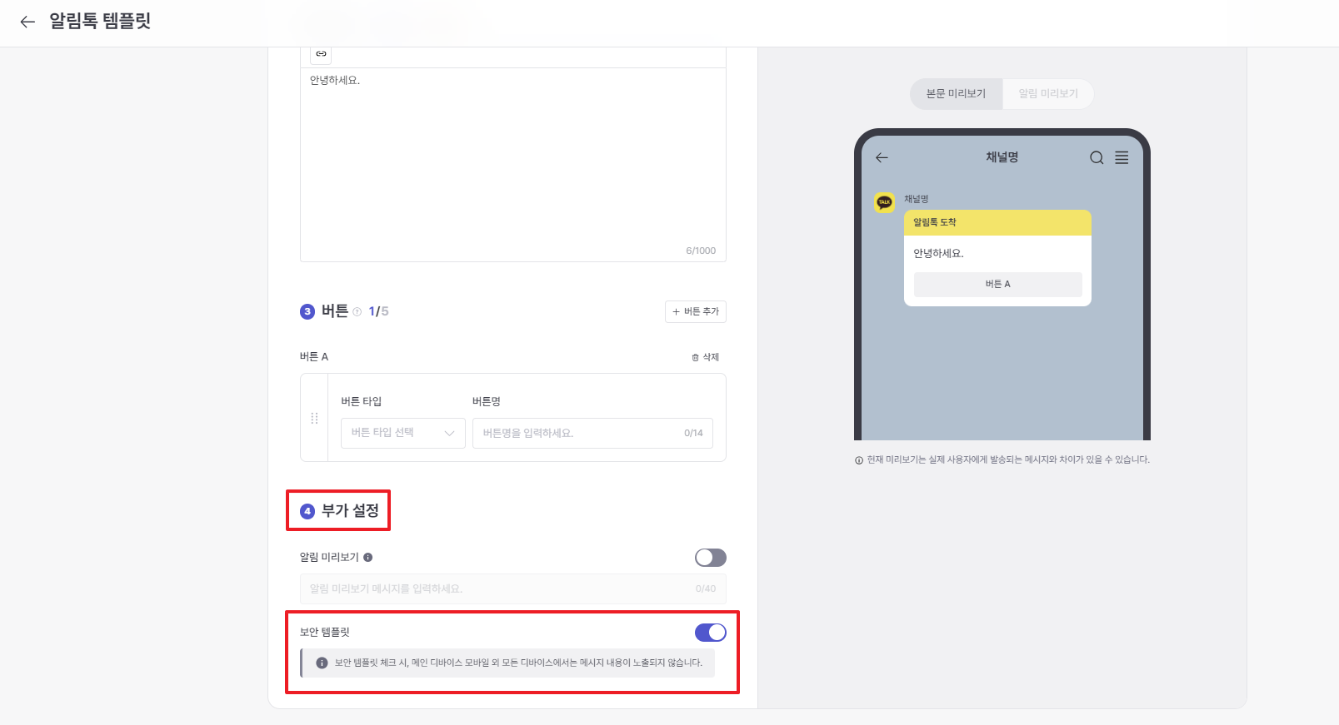Click the search icon in phone preview

pyautogui.click(x=1097, y=157)
